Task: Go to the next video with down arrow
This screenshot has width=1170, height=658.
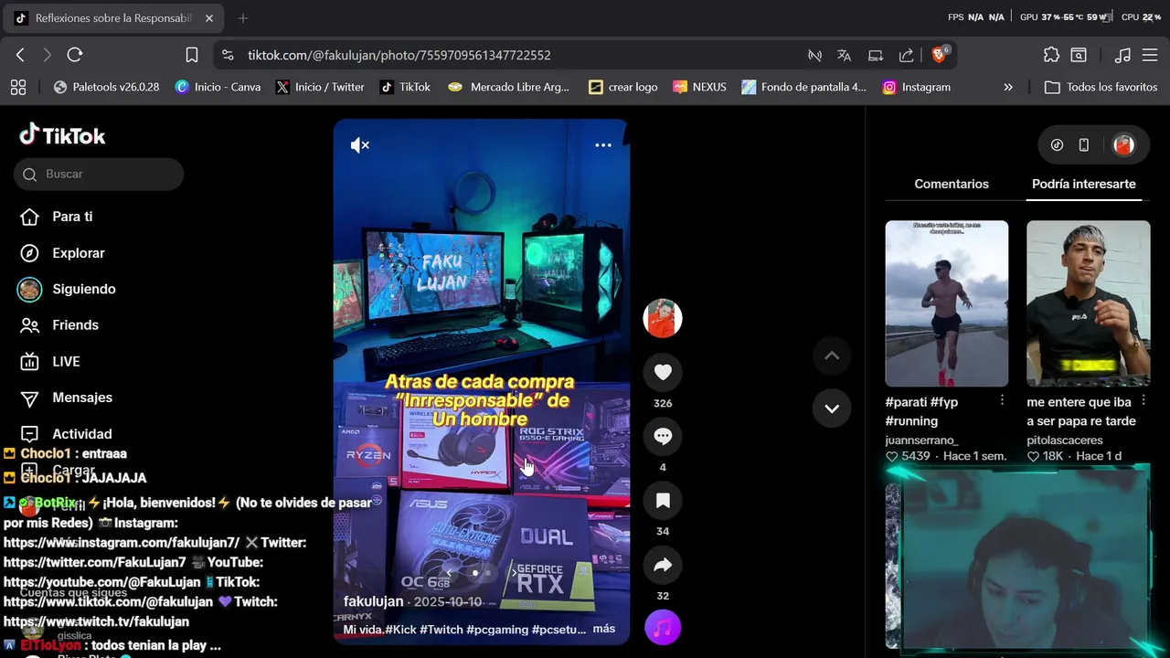Action: click(832, 409)
